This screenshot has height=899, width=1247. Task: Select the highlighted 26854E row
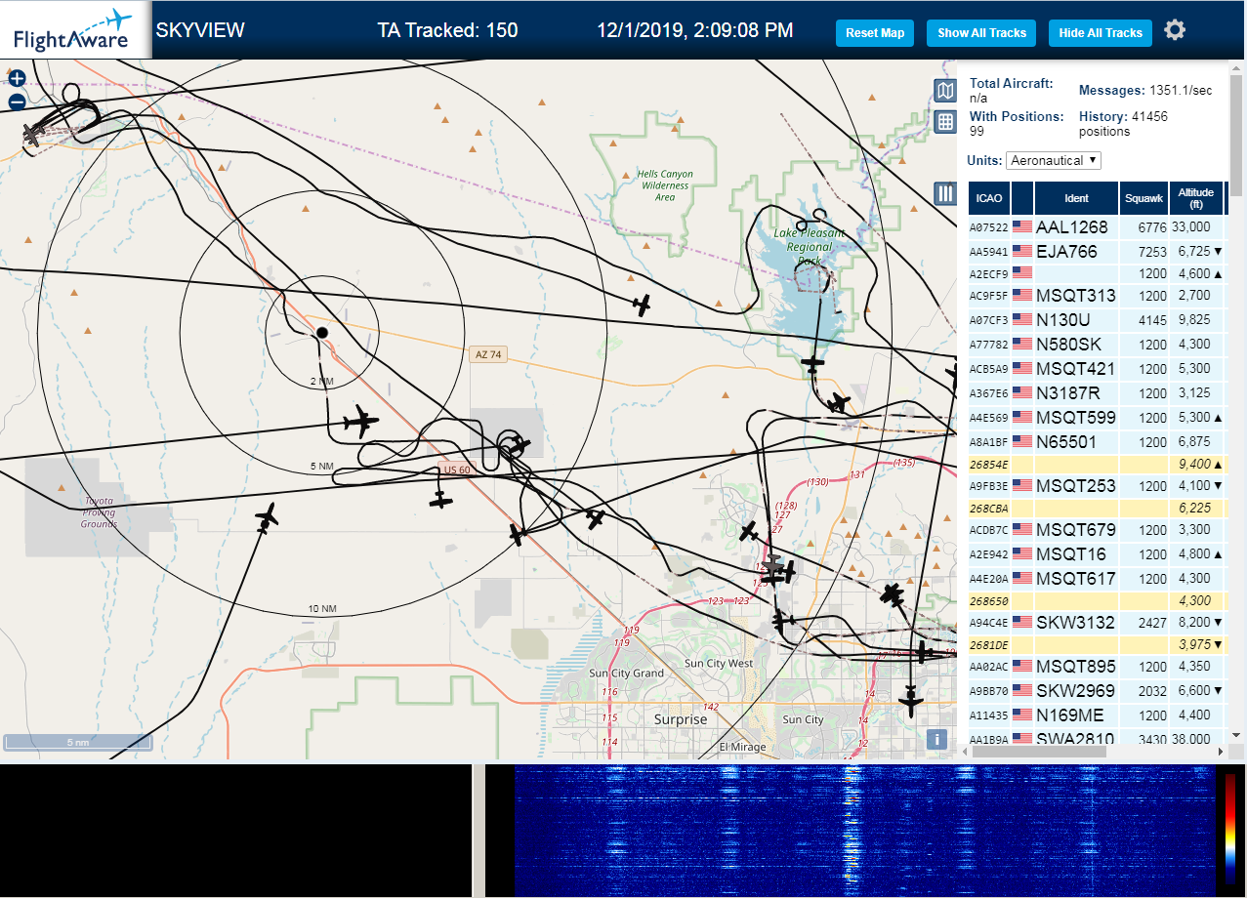click(1096, 465)
